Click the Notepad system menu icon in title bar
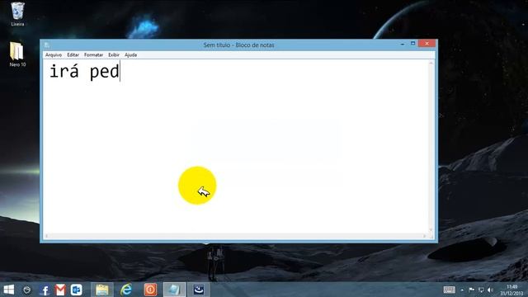The height and width of the screenshot is (297, 528). point(47,45)
